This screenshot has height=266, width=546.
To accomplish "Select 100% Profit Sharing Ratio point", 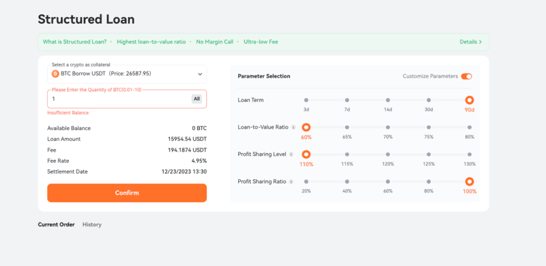I will click(470, 182).
